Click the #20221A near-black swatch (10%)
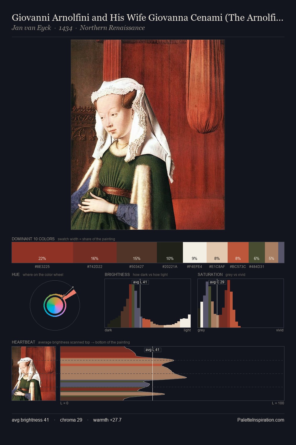 click(170, 252)
